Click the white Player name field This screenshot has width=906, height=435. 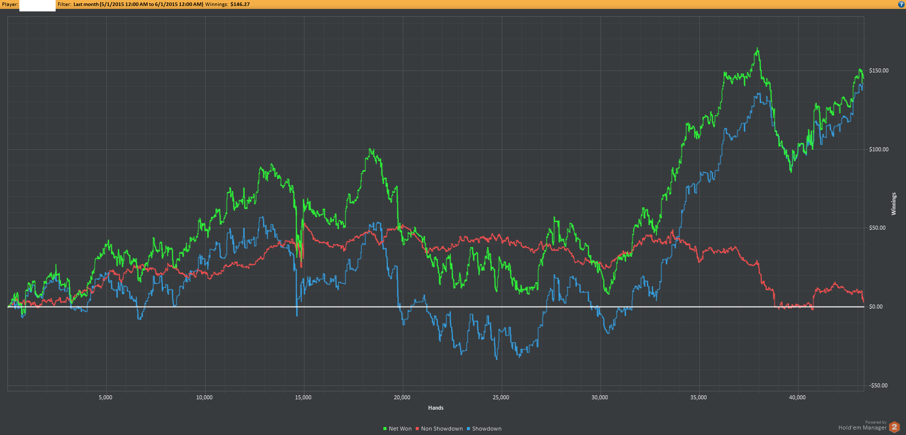tap(37, 5)
